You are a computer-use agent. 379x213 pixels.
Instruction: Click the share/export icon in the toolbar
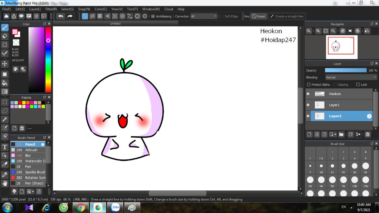[14, 16]
